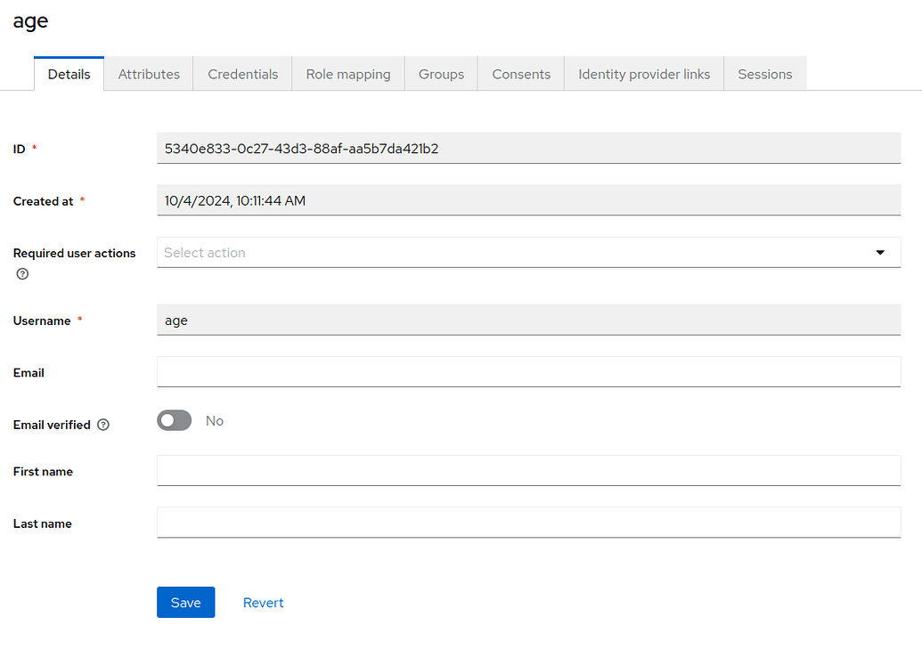Click help icon beside Required user actions
The image size is (922, 649).
click(x=22, y=274)
